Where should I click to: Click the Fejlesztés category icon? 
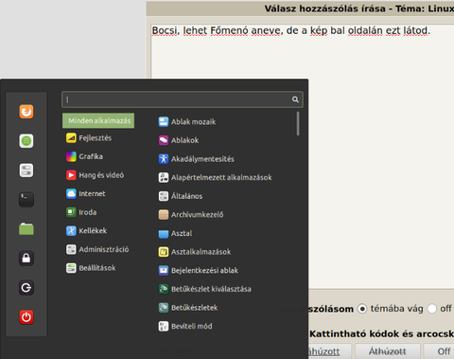[71, 138]
